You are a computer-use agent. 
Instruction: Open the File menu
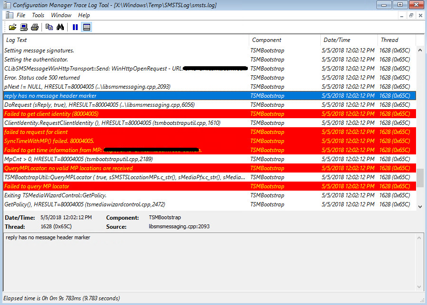(20, 15)
